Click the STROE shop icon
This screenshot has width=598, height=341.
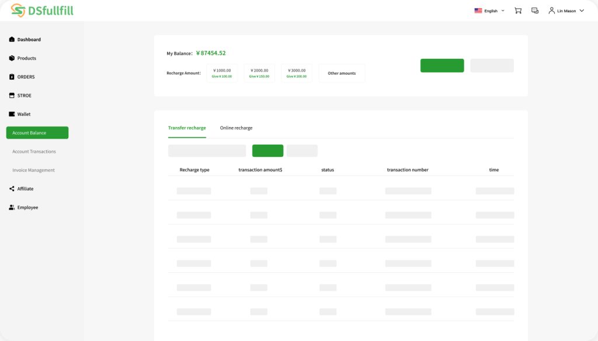coord(12,96)
